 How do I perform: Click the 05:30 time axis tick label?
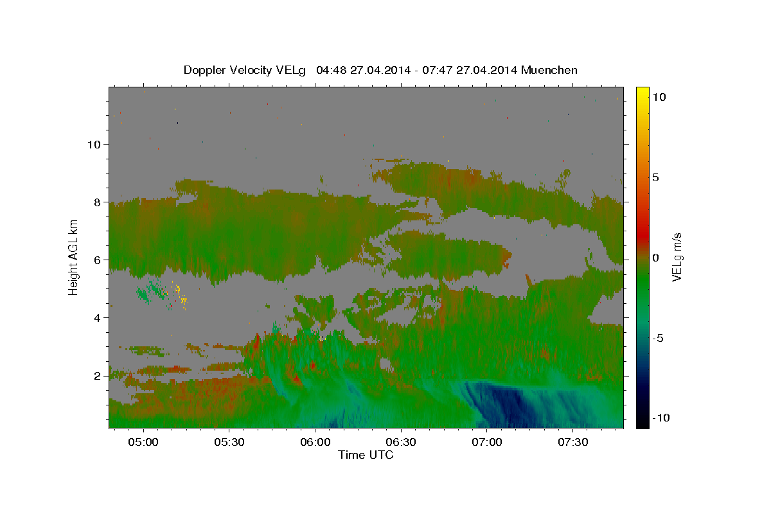[229, 443]
